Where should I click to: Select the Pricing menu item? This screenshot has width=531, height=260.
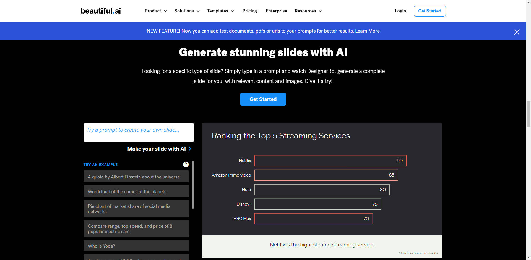tap(249, 11)
